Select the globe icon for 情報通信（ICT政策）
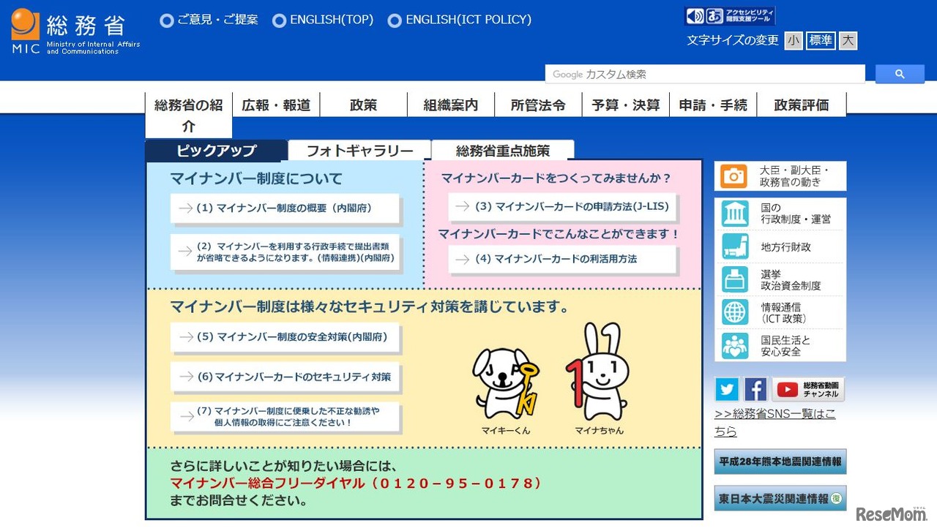The image size is (937, 531). 734,312
